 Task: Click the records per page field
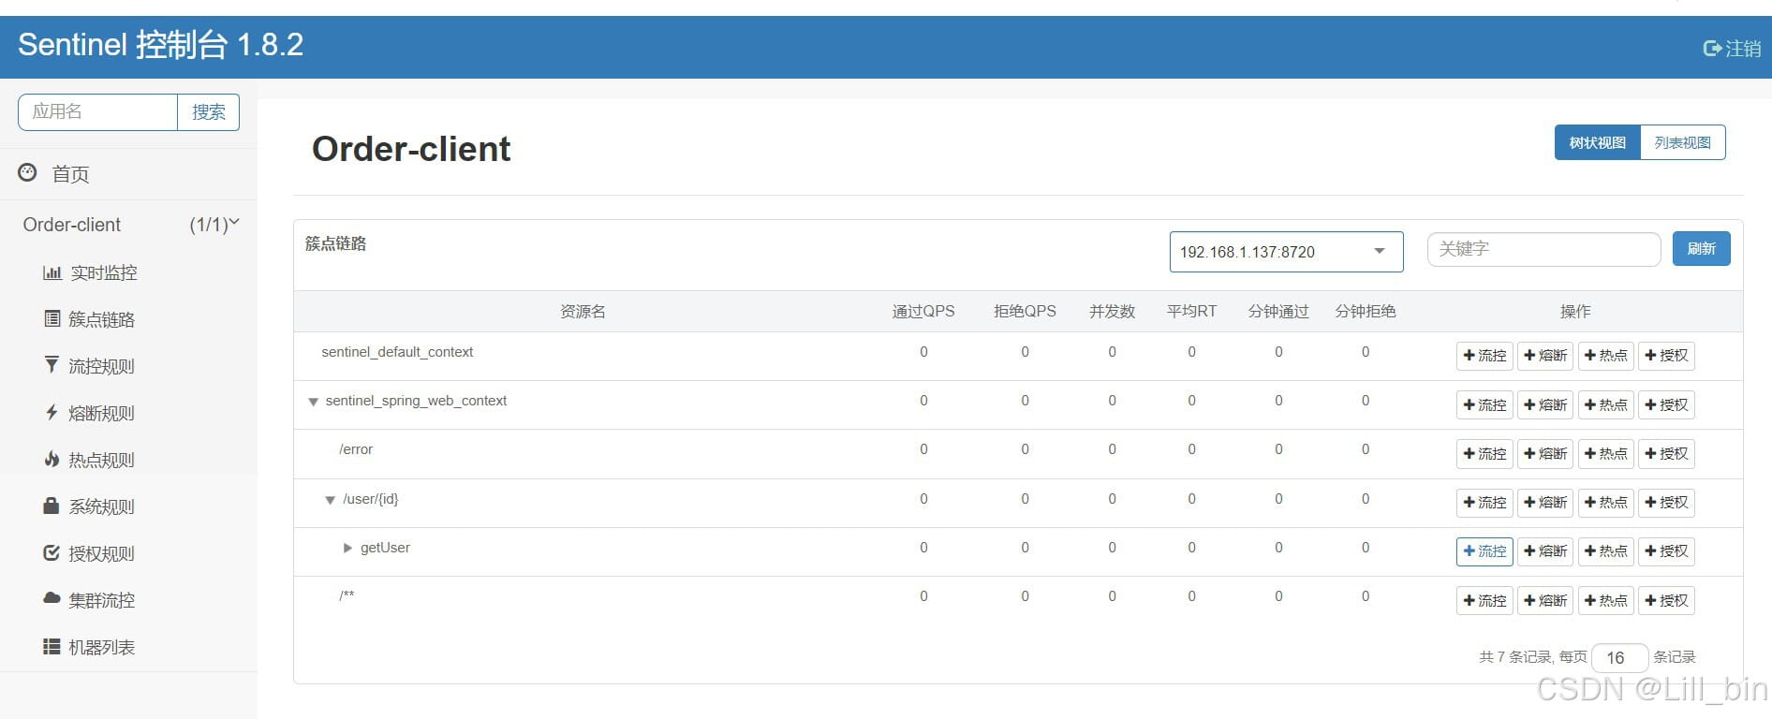coord(1619,657)
